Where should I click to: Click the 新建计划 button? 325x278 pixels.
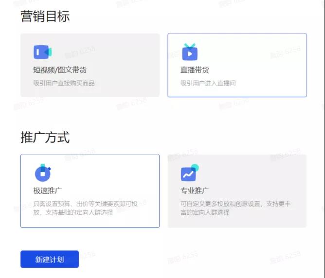[x=50, y=259]
